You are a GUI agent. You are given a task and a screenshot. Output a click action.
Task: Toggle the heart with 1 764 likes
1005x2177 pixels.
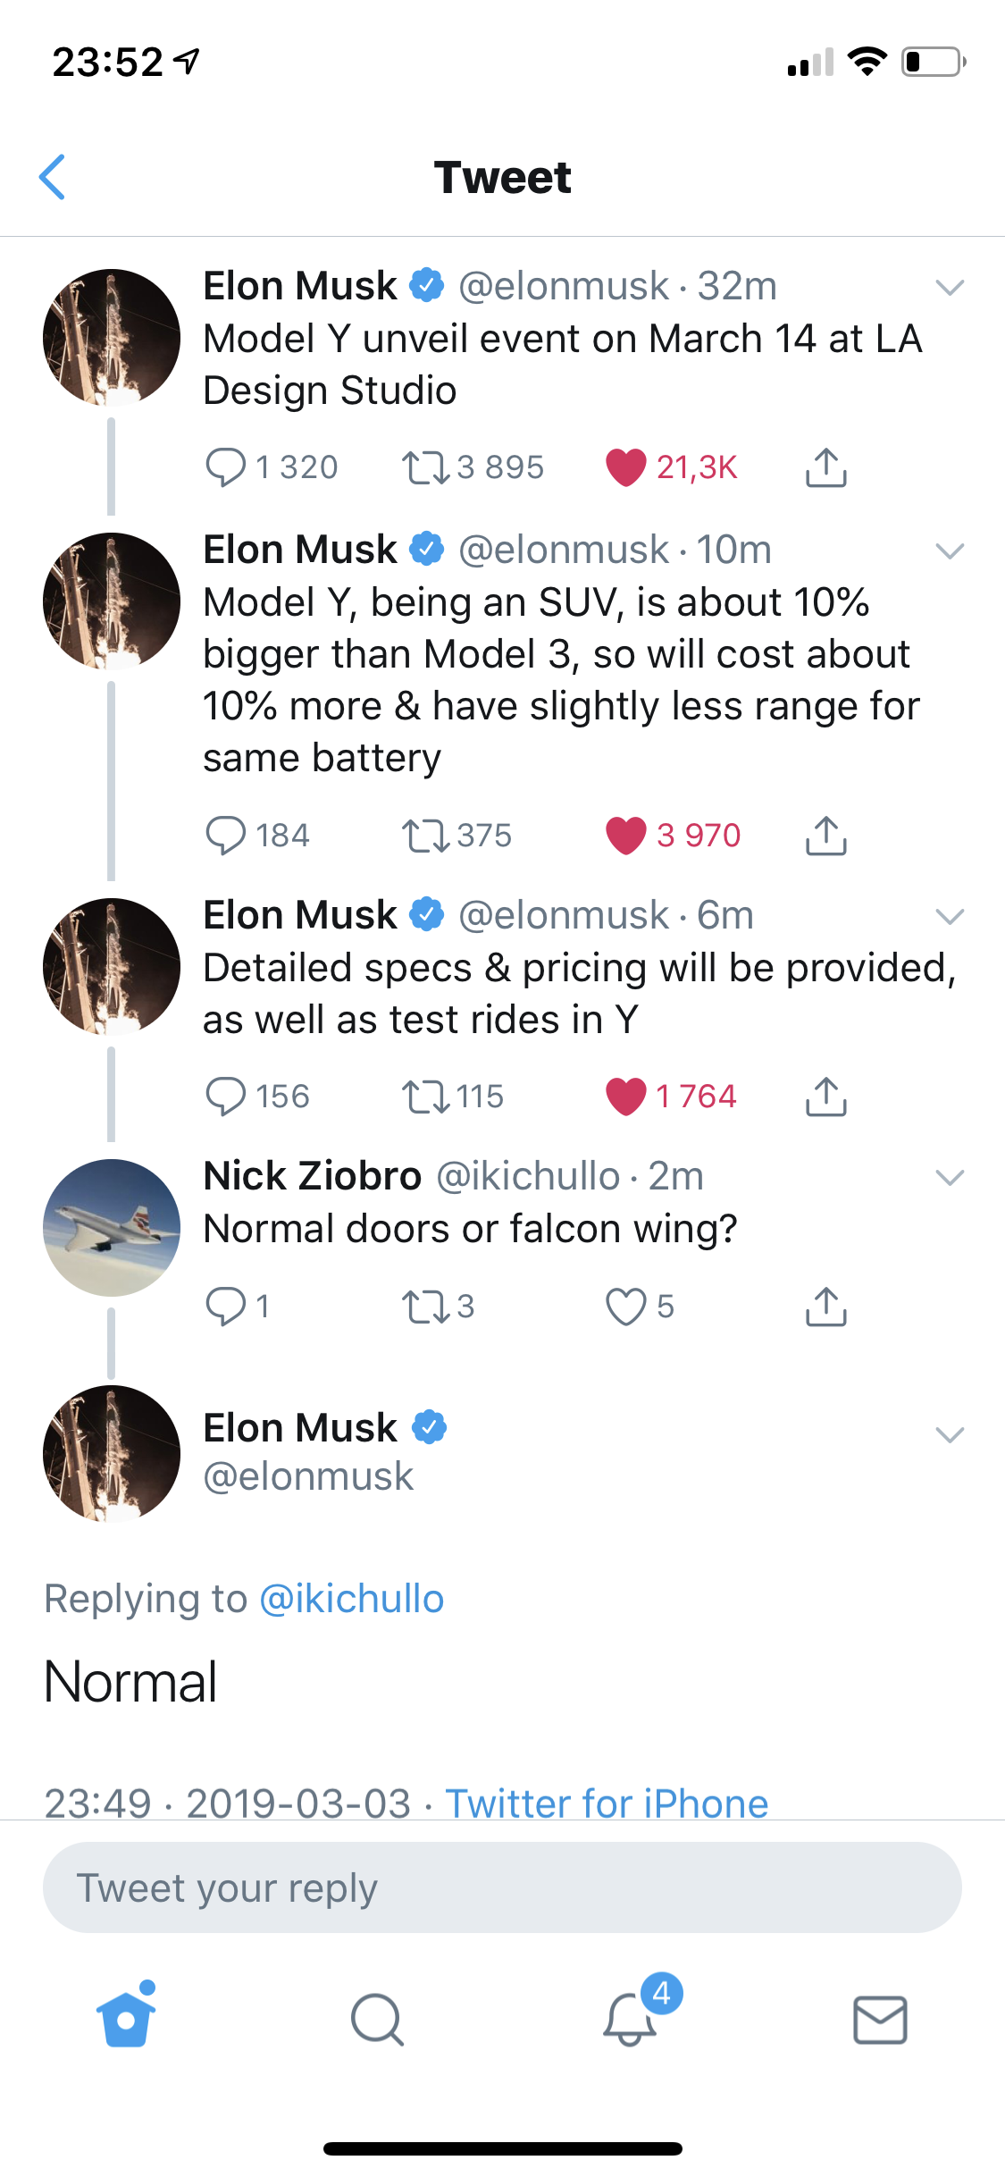click(x=625, y=1097)
